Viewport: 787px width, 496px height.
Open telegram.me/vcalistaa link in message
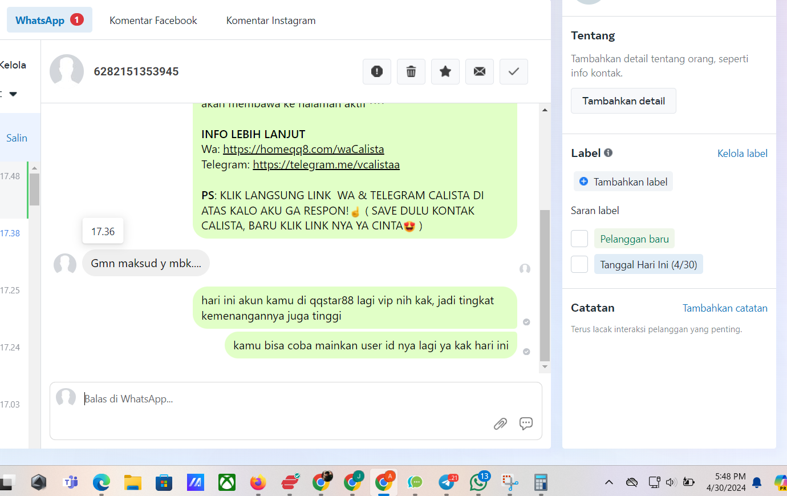click(x=326, y=165)
